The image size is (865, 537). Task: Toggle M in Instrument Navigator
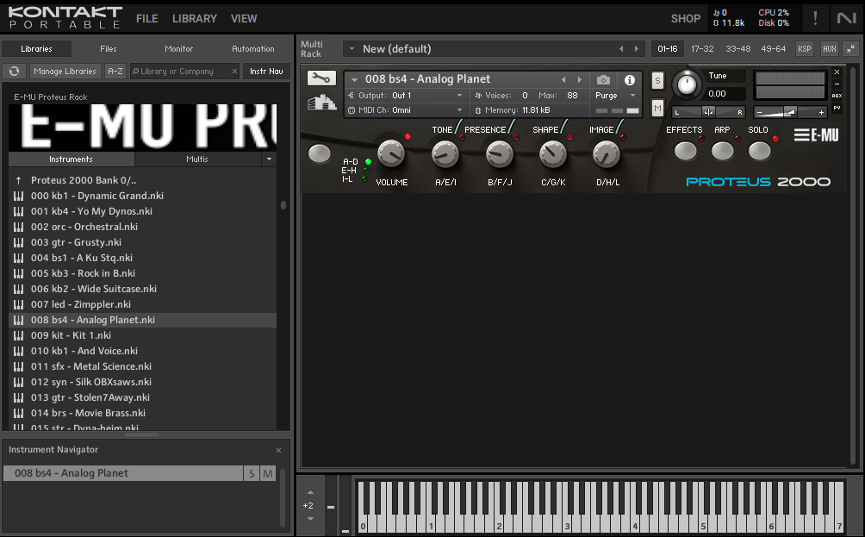[x=268, y=473]
